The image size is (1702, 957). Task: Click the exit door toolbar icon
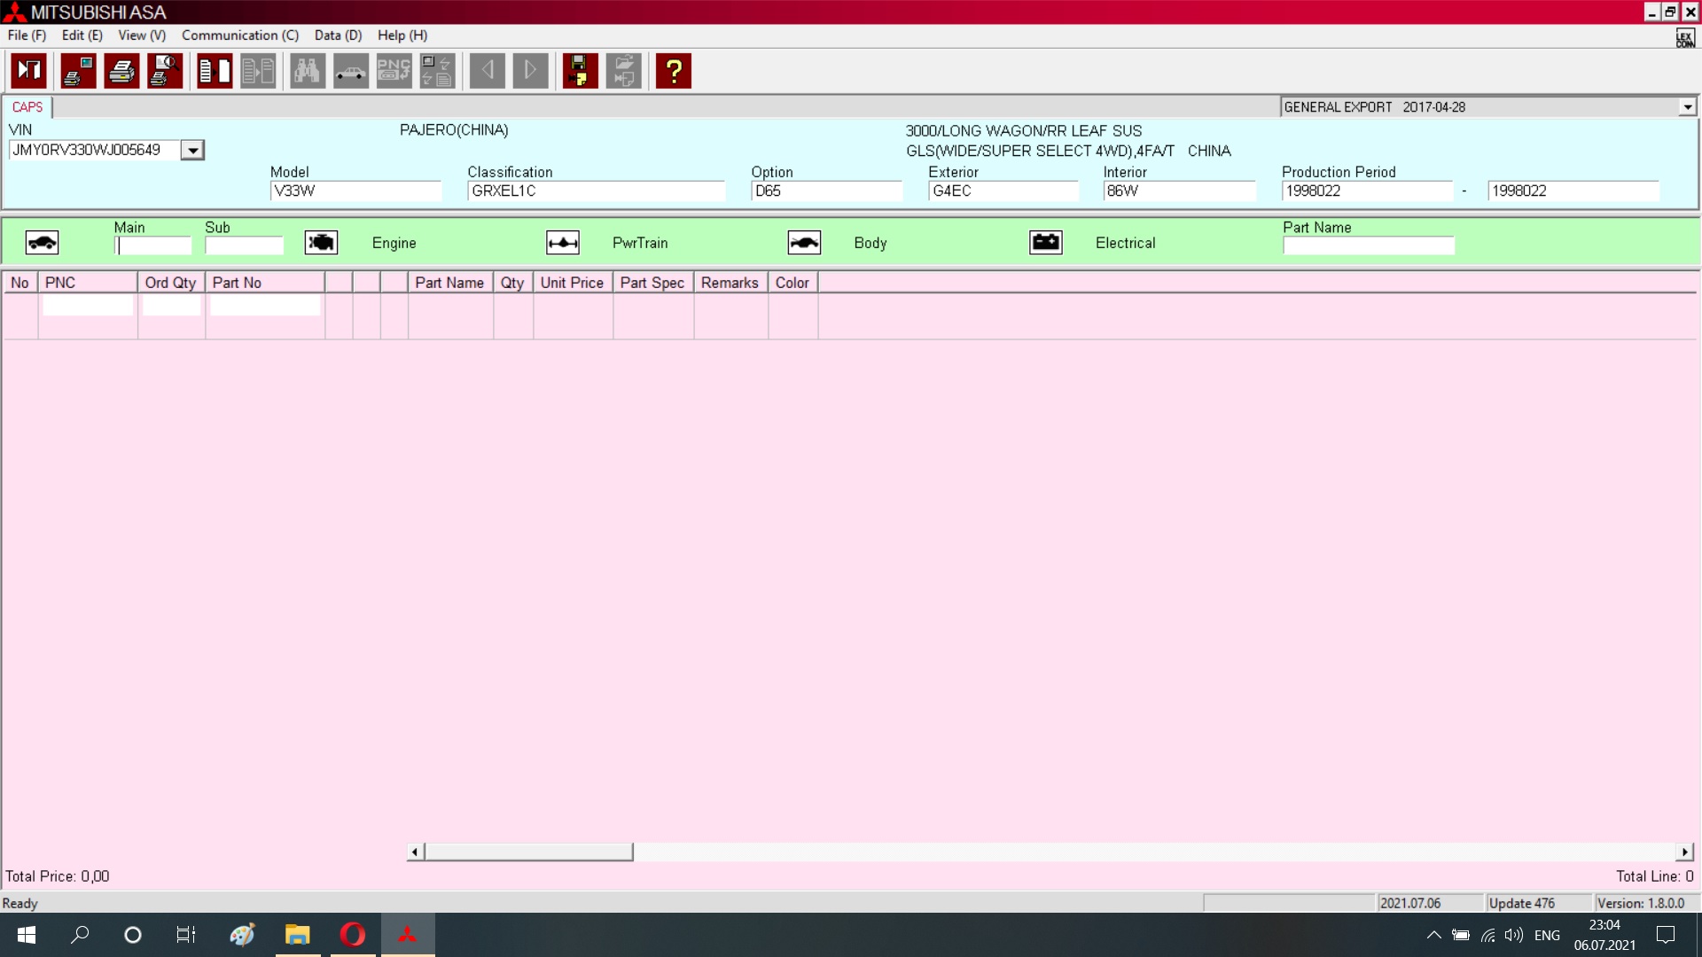point(29,71)
